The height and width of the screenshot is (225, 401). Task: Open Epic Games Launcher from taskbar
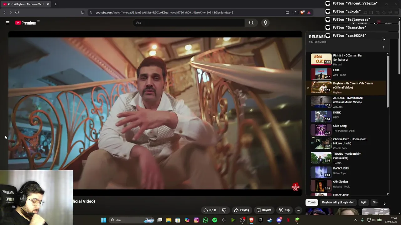260,220
